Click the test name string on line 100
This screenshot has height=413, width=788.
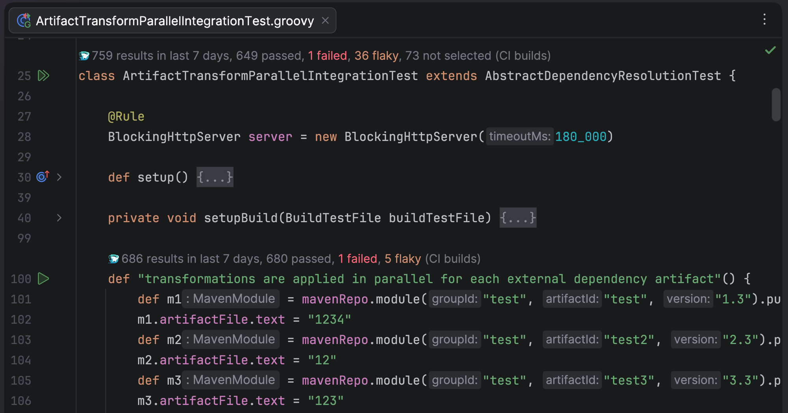[429, 279]
